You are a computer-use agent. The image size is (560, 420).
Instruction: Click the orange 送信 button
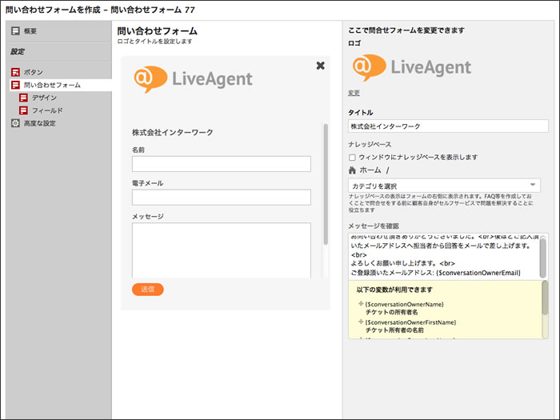147,290
